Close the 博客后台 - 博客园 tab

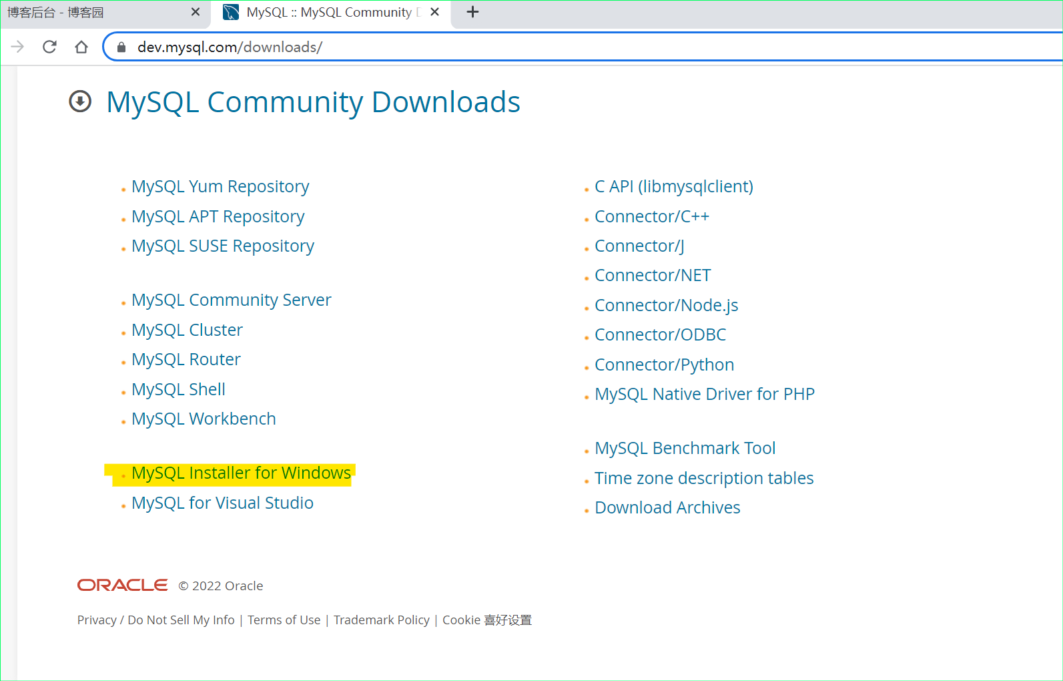pyautogui.click(x=196, y=12)
